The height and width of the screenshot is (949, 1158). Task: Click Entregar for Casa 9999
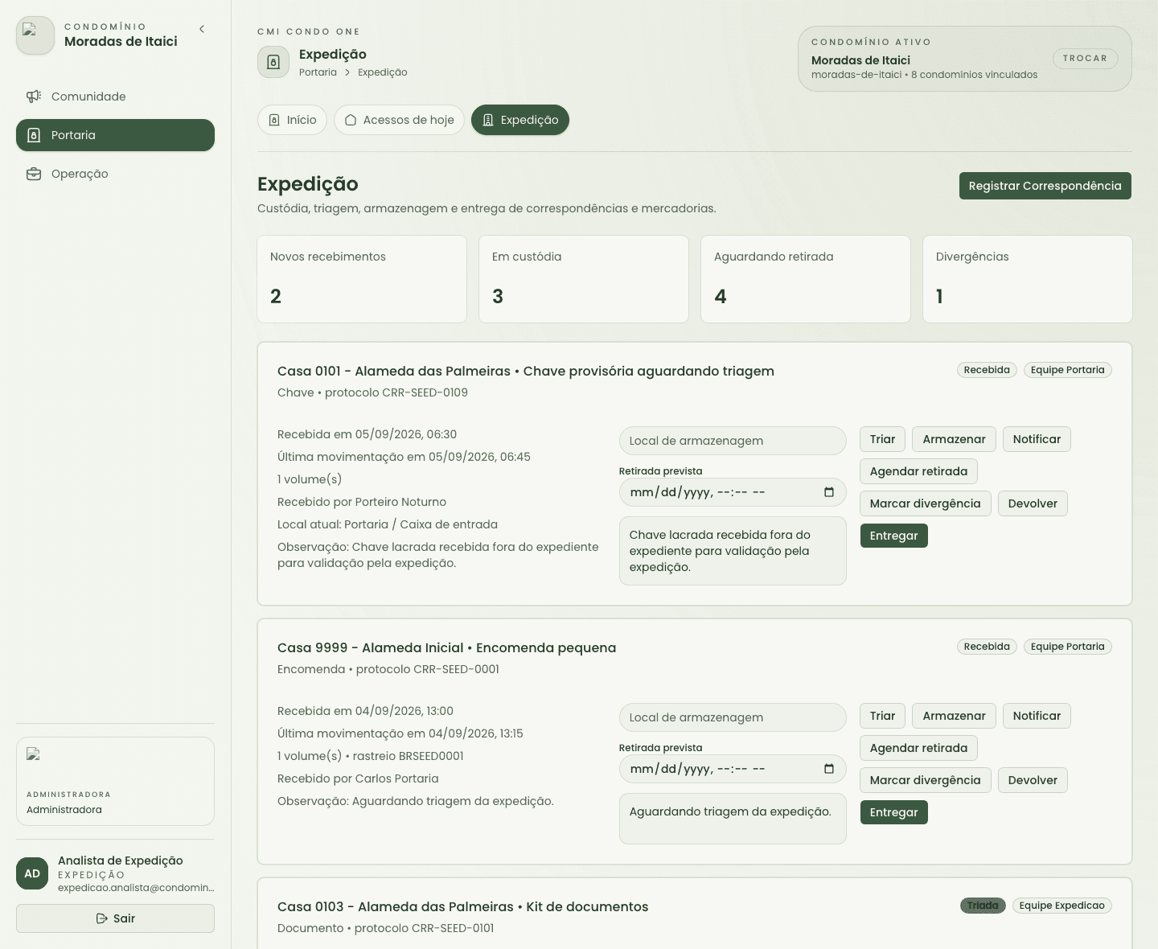point(893,812)
